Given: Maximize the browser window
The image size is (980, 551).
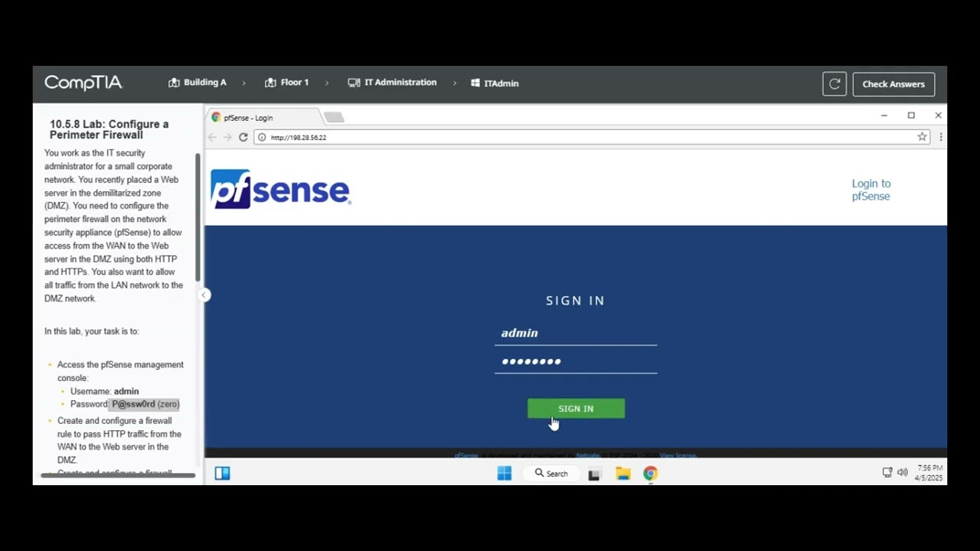Looking at the screenshot, I should pyautogui.click(x=911, y=116).
